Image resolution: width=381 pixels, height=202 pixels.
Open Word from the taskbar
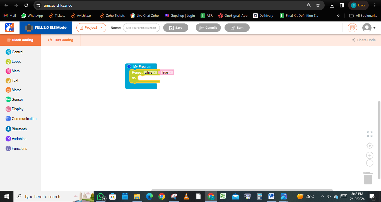pos(271,196)
